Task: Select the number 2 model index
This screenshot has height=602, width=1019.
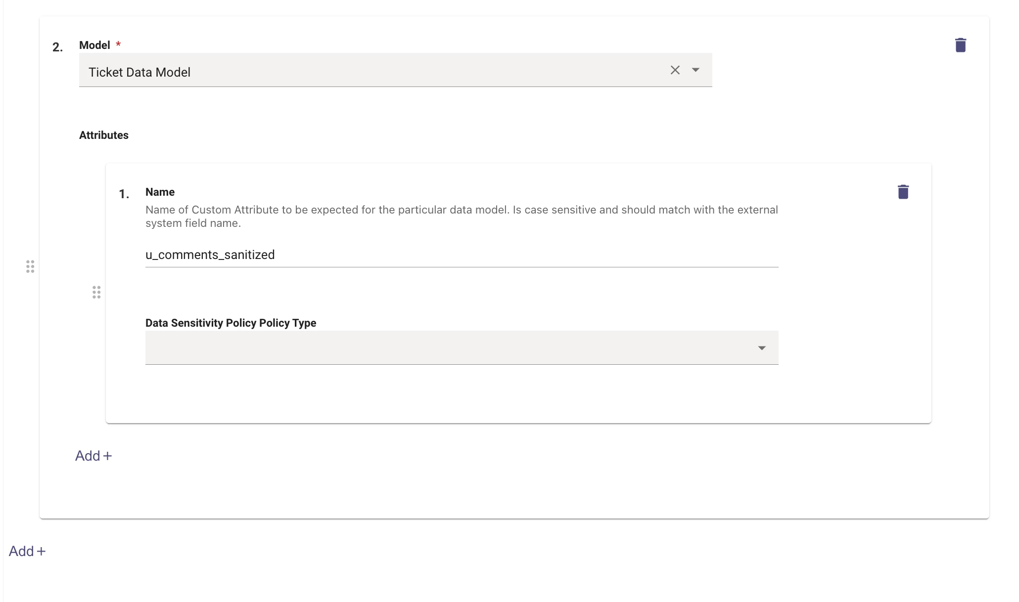Action: [x=57, y=47]
